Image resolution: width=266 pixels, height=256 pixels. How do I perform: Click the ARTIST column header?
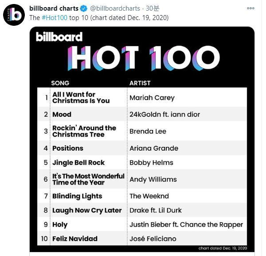click(x=140, y=83)
